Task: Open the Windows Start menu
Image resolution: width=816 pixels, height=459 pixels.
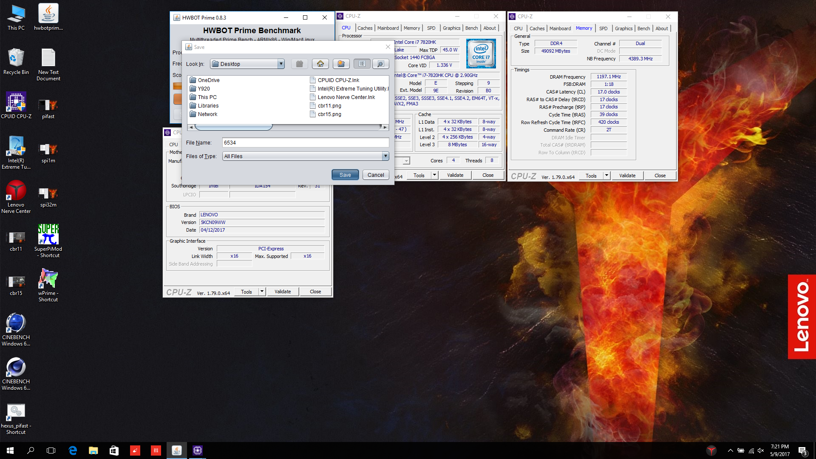Action: [x=10, y=450]
